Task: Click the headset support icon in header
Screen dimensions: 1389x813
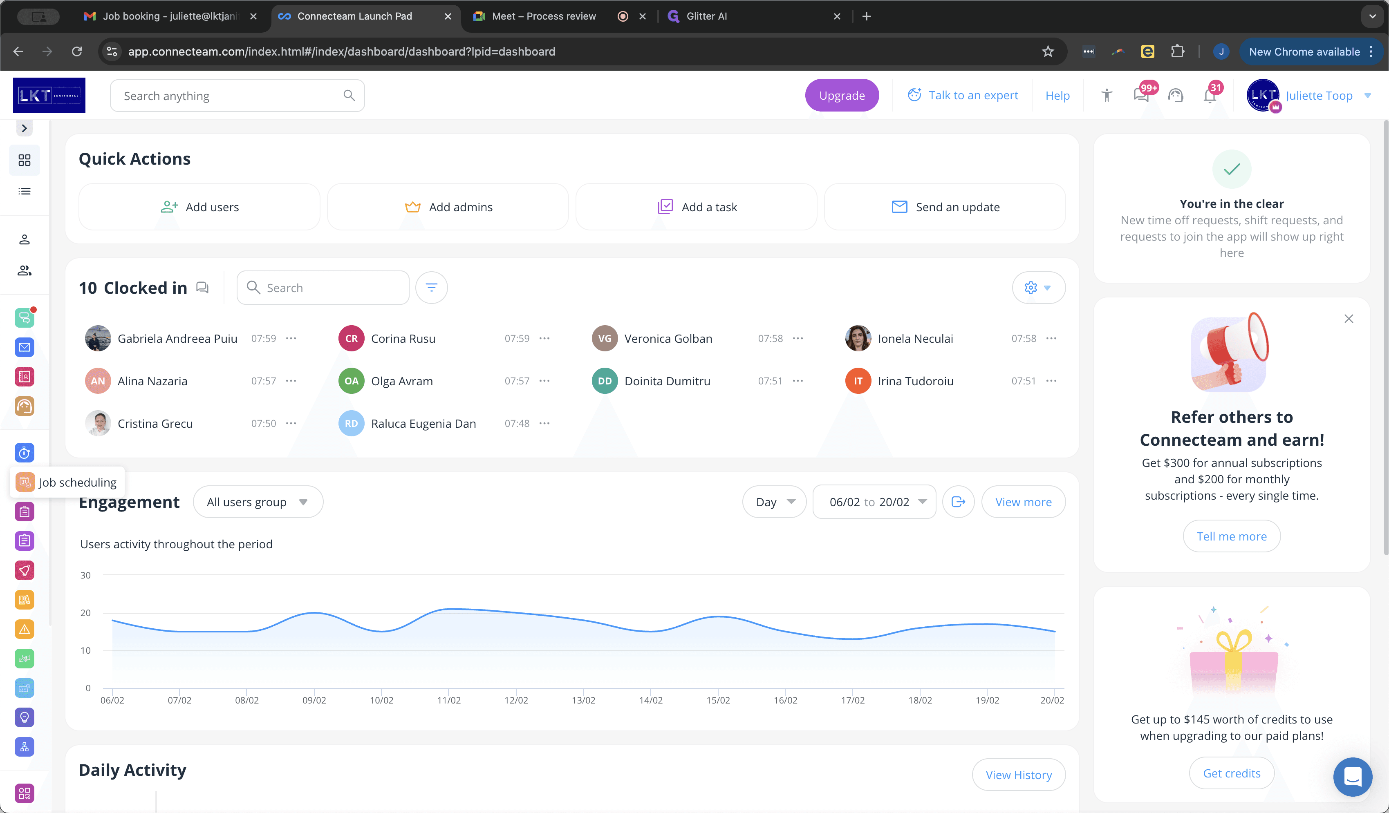Action: click(x=1176, y=95)
